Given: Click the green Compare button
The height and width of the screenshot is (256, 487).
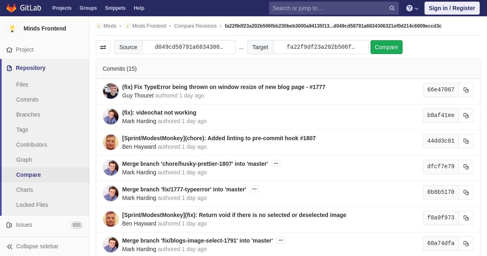Looking at the screenshot, I should pyautogui.click(x=386, y=47).
